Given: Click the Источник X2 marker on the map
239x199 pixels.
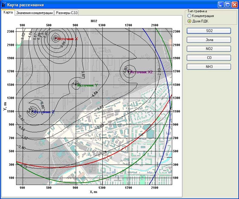Looking at the screenshot, I should click(x=129, y=71).
